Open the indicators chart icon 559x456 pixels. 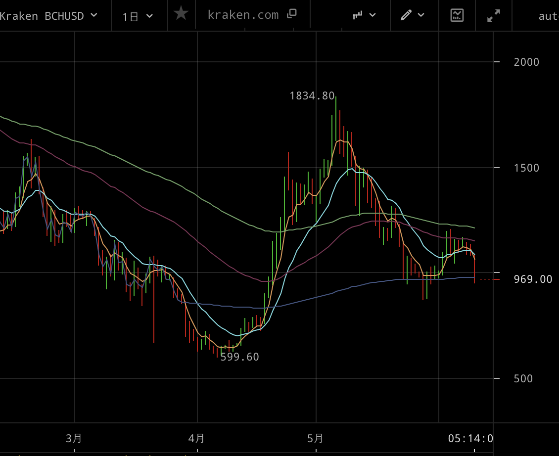point(457,15)
